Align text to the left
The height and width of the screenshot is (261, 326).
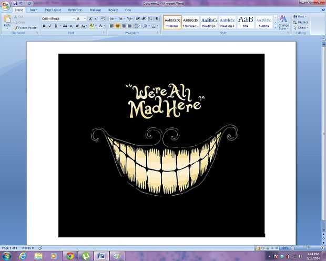coord(111,26)
